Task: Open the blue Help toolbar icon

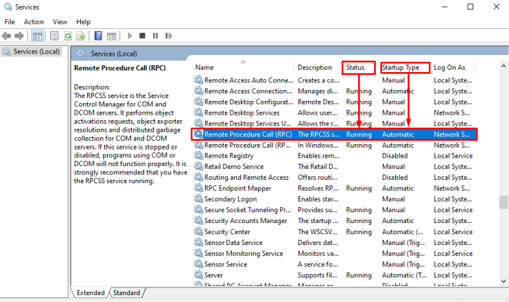Action: [x=99, y=36]
